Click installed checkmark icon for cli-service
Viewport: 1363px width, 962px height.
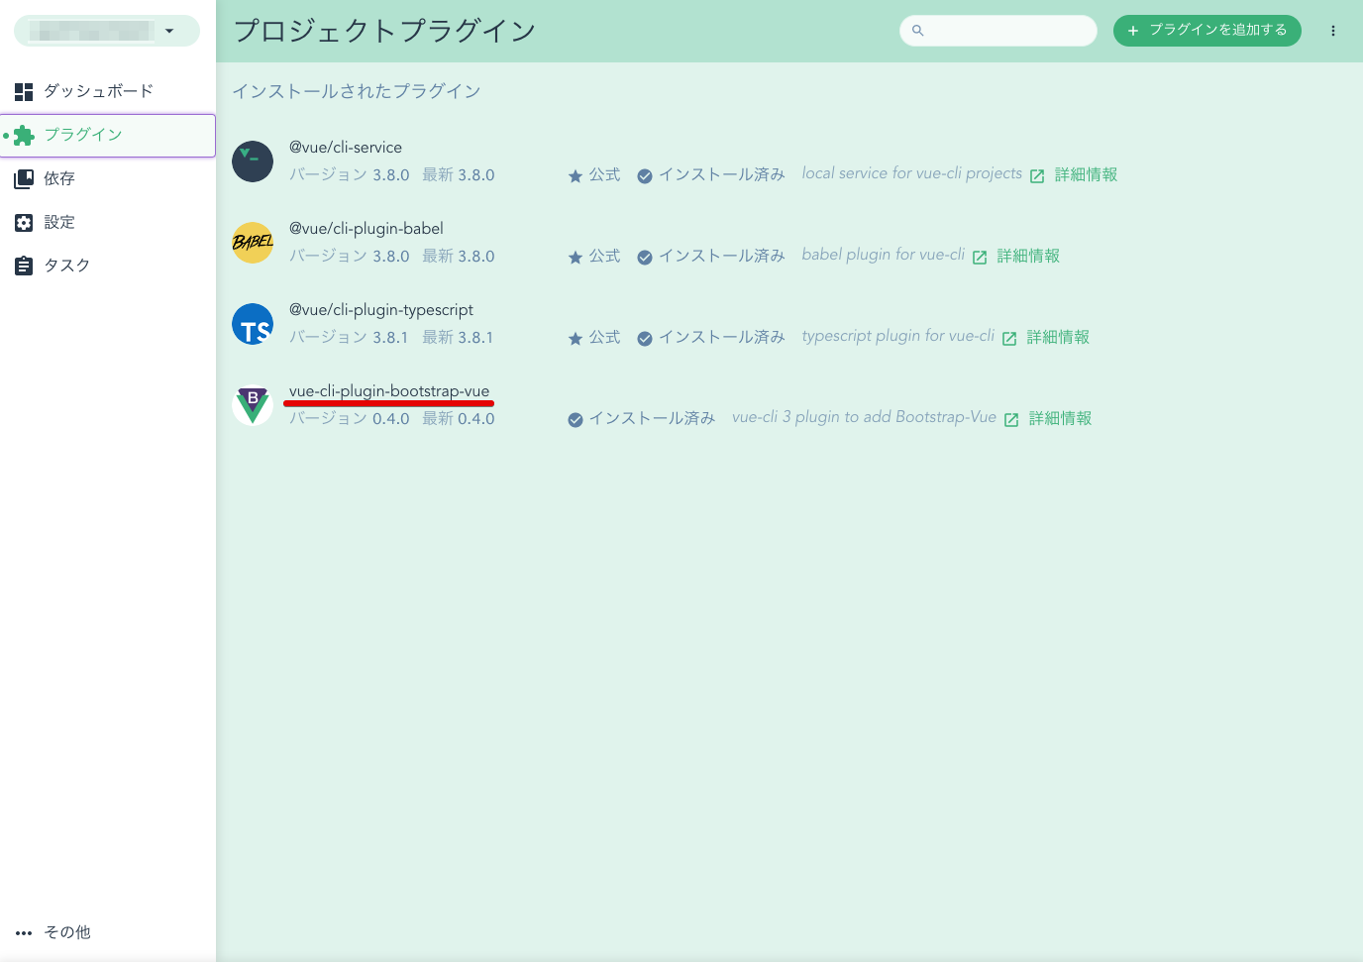tap(645, 176)
